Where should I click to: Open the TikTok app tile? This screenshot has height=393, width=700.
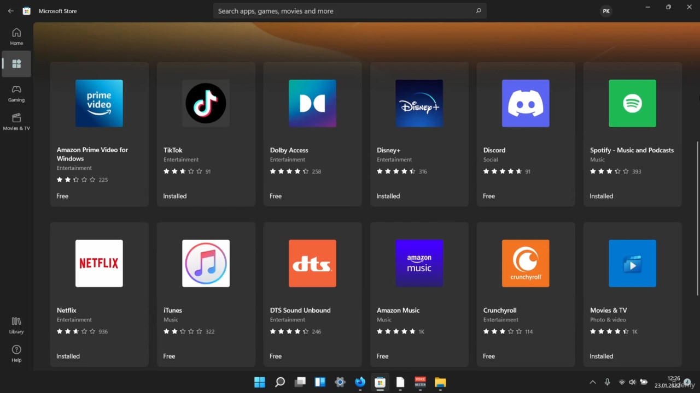pyautogui.click(x=206, y=134)
